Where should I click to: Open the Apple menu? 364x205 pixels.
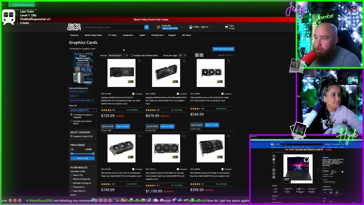click(x=142, y=35)
